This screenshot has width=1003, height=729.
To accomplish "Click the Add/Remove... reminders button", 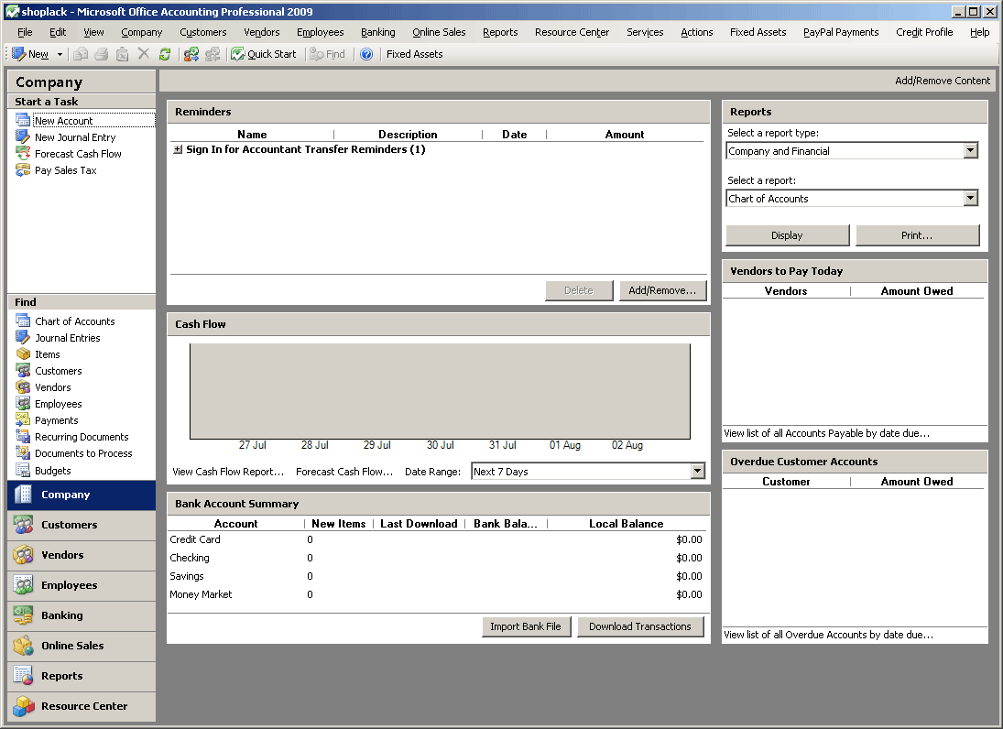I will click(662, 290).
